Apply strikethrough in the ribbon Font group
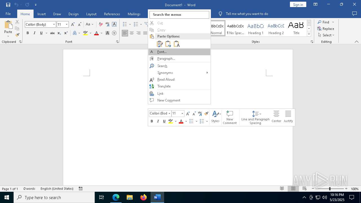361x203 pixels. (x=52, y=33)
